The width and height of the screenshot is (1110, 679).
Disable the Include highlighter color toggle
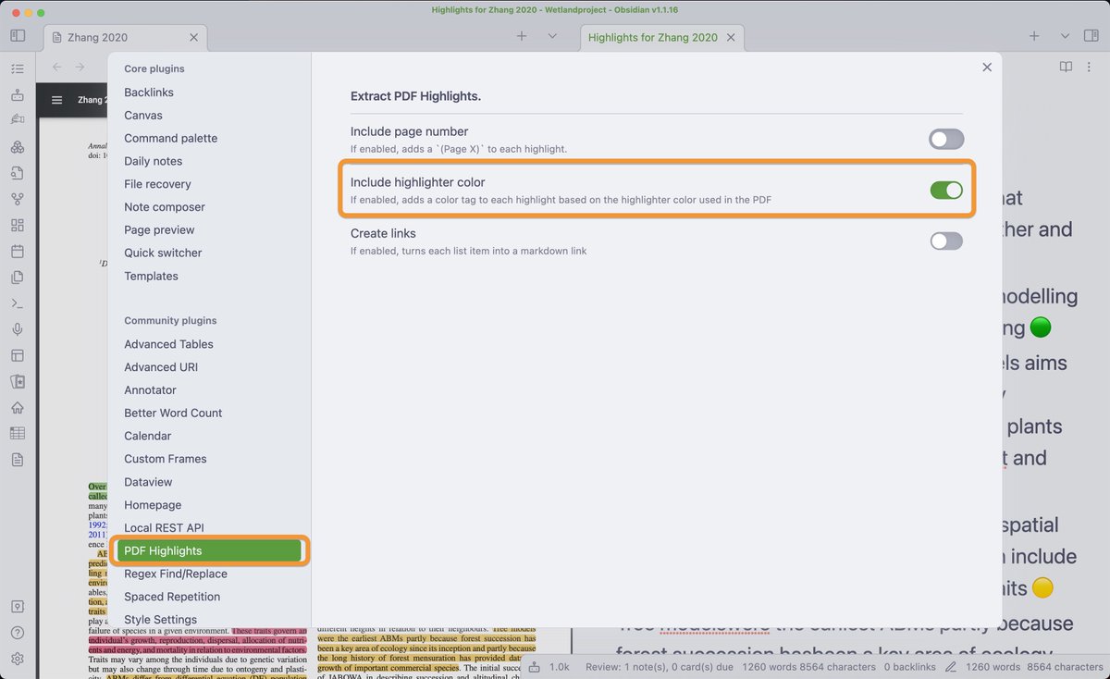pyautogui.click(x=945, y=190)
